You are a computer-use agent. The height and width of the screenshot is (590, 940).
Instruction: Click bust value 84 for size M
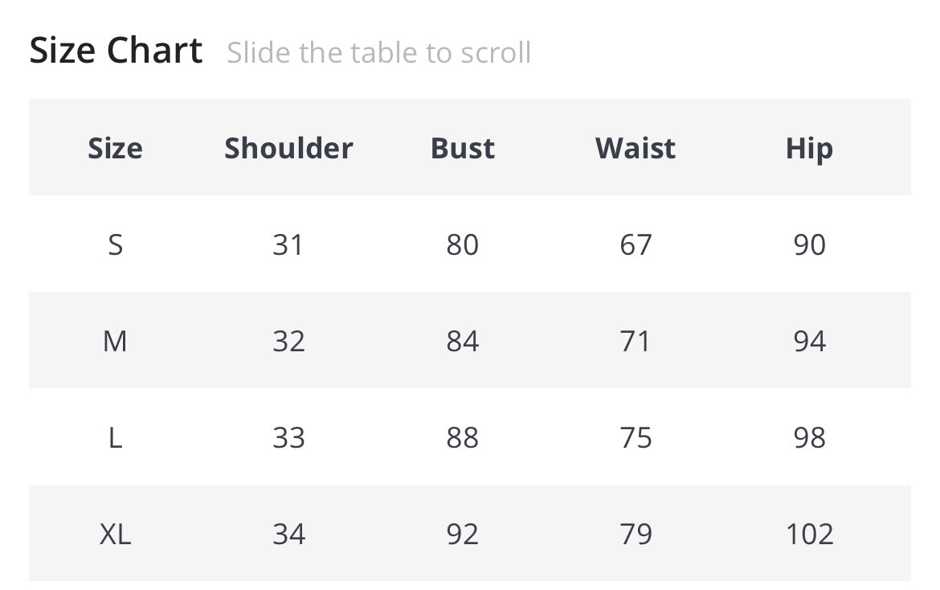463,342
